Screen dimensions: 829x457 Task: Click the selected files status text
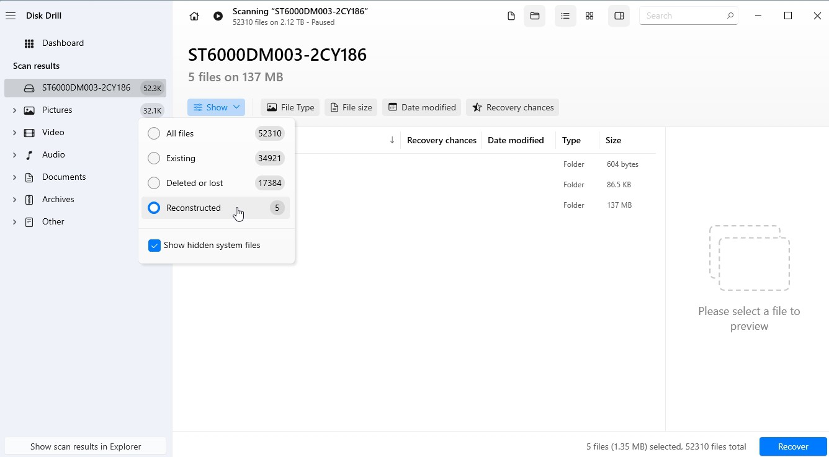(666, 446)
